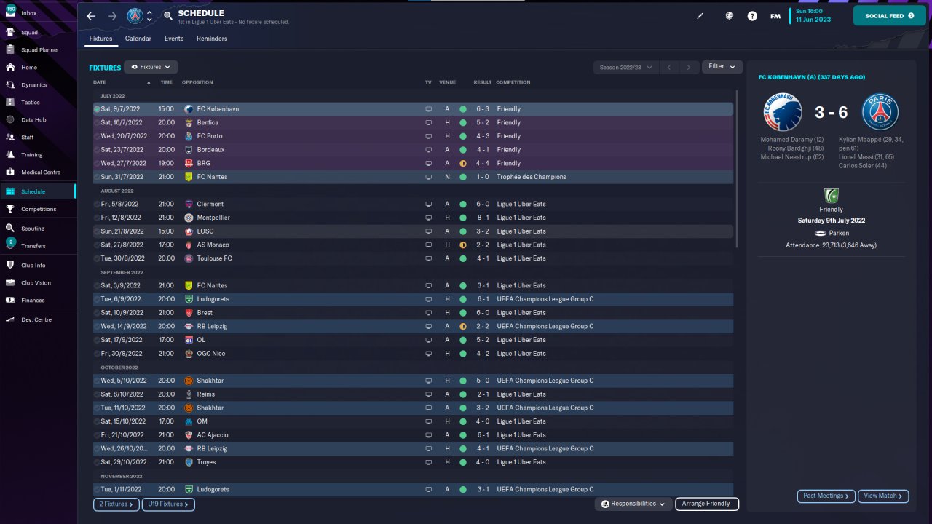Open the Filter dropdown
This screenshot has width=932, height=524.
tap(722, 67)
